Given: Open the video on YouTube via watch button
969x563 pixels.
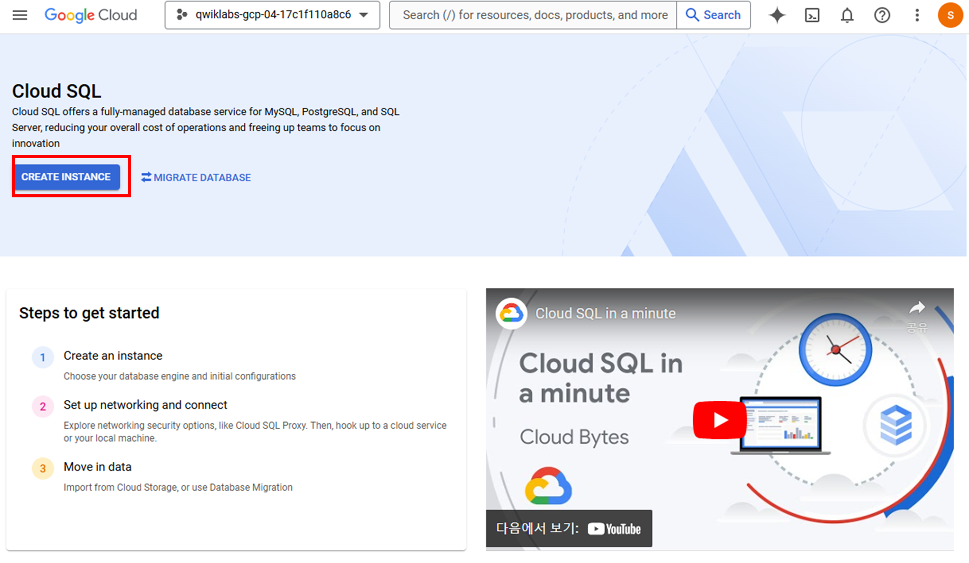Looking at the screenshot, I should (x=569, y=528).
